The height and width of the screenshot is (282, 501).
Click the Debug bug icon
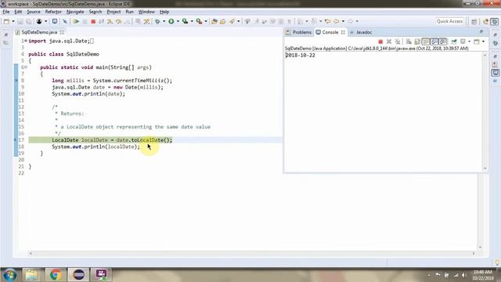pyautogui.click(x=157, y=21)
